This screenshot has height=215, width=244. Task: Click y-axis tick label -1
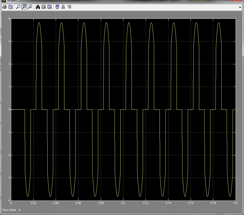(x=9, y=132)
